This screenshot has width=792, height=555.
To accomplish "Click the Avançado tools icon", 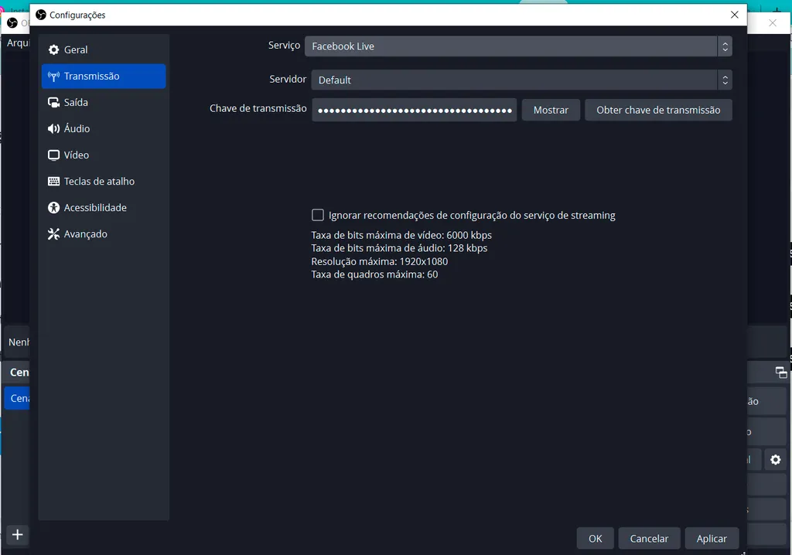I will [x=53, y=233].
